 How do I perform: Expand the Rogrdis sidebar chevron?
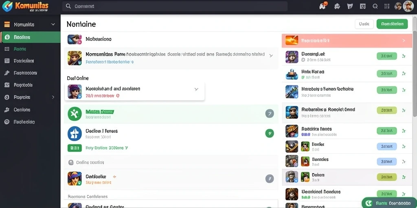pos(53,97)
